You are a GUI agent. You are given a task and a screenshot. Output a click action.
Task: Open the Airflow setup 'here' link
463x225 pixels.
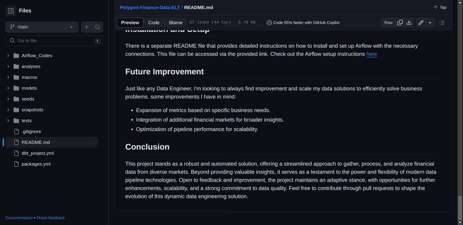(x=372, y=54)
